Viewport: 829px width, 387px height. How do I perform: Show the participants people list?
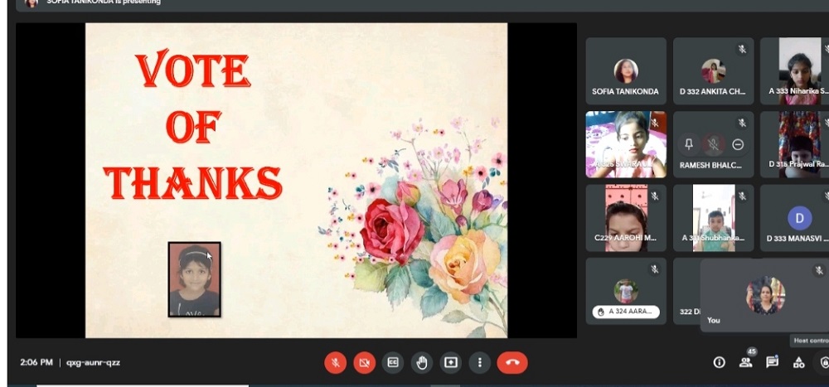[x=746, y=362]
